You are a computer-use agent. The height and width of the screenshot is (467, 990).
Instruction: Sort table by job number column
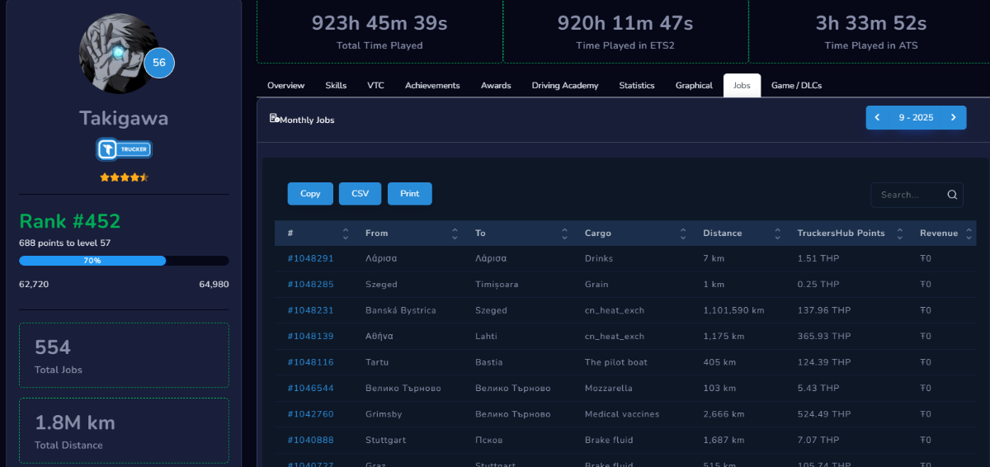pyautogui.click(x=346, y=233)
